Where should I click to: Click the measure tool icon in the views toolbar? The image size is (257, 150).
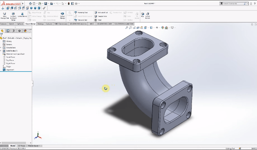pos(44,8)
